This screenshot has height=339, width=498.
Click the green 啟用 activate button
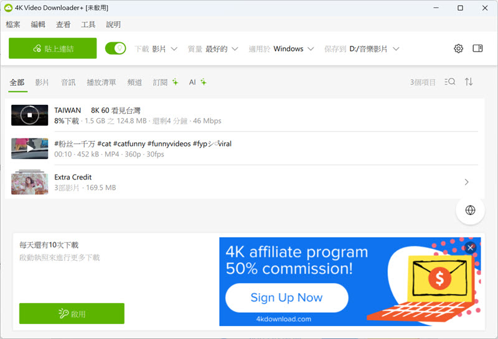[x=72, y=314]
